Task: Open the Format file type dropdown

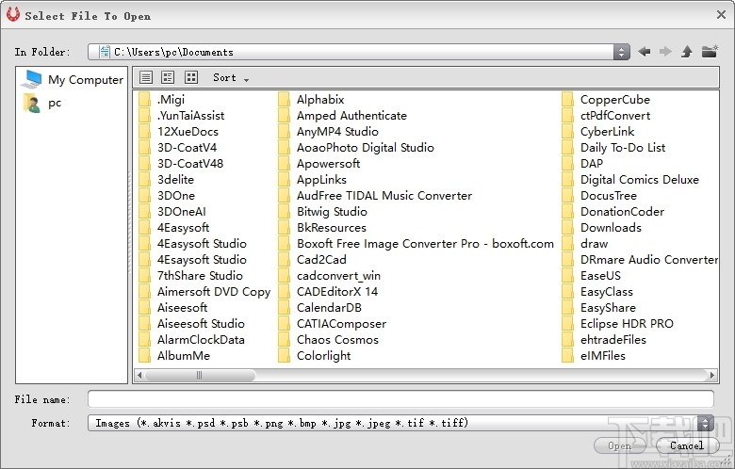Action: pos(705,423)
